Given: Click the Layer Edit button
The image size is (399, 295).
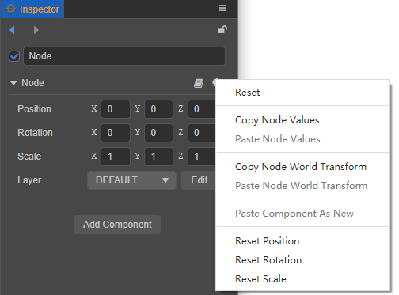Looking at the screenshot, I should click(x=199, y=180).
